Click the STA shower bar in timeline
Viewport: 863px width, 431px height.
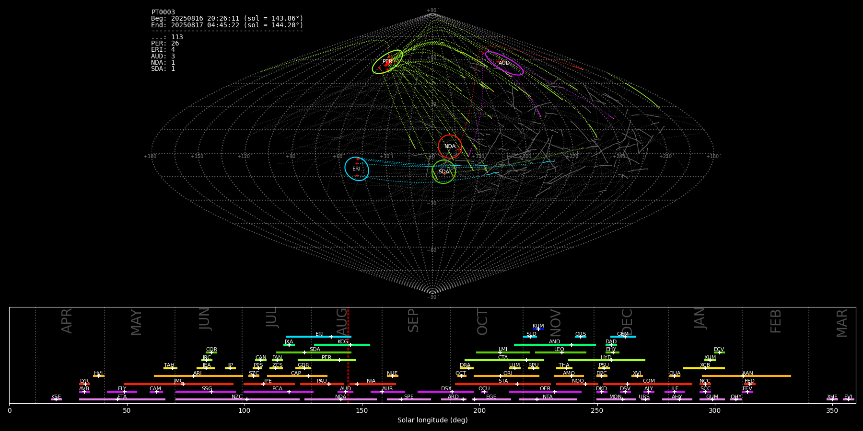(x=503, y=384)
